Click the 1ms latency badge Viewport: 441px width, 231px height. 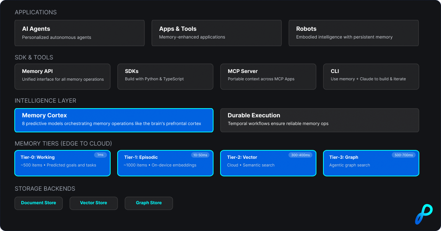coord(100,155)
